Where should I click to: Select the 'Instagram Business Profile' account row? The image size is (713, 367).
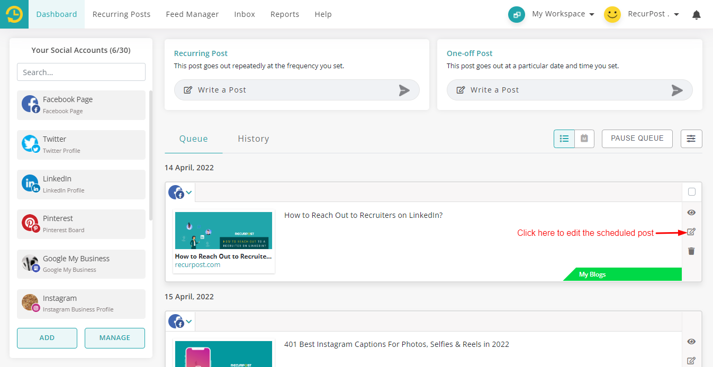(x=81, y=304)
